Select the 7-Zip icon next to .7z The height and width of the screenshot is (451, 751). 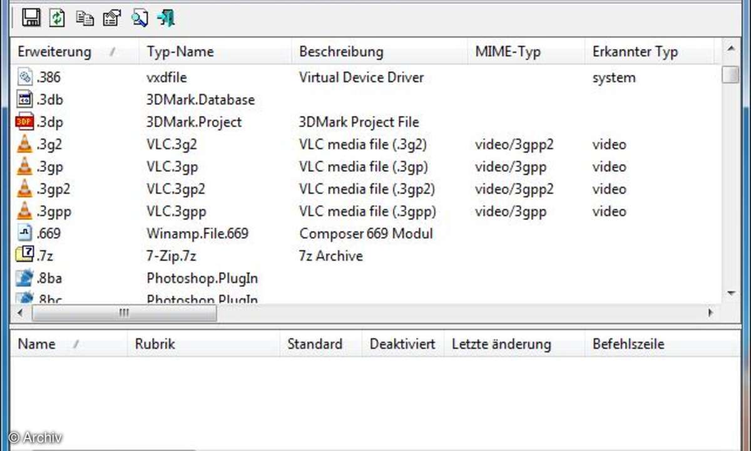coord(24,256)
